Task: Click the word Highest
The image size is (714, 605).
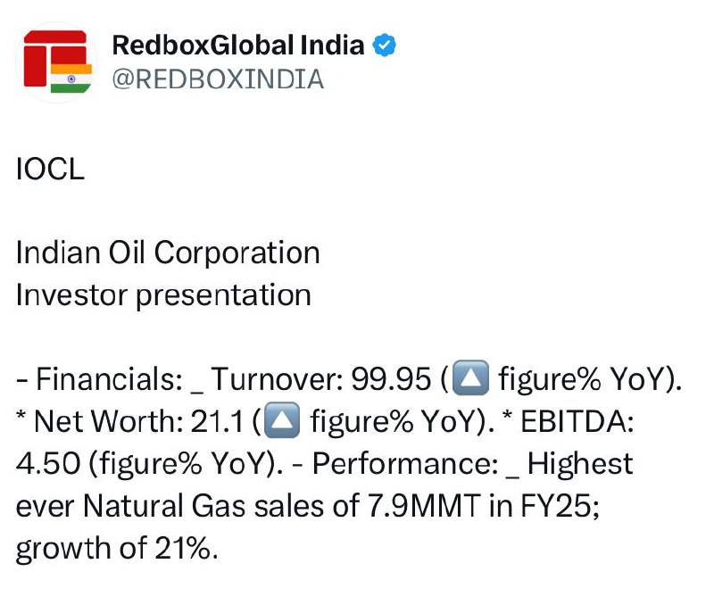Action: 580,463
